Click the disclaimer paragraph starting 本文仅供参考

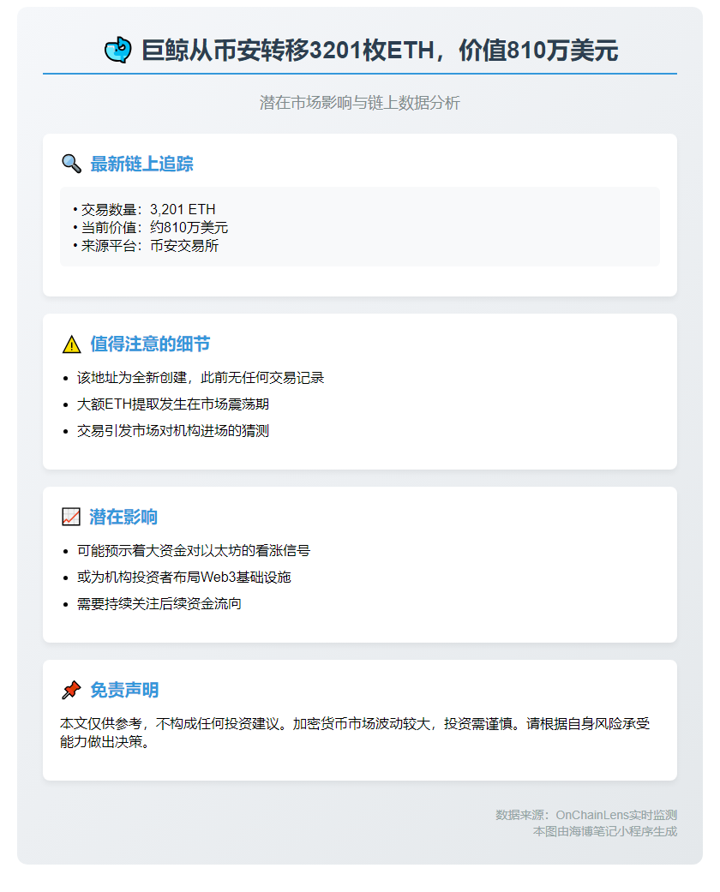click(x=355, y=733)
